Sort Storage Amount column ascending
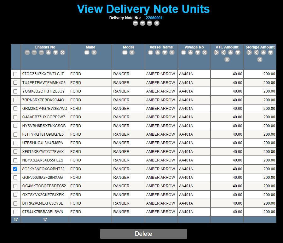Viewport: 283px width, 243px height. coord(263,53)
